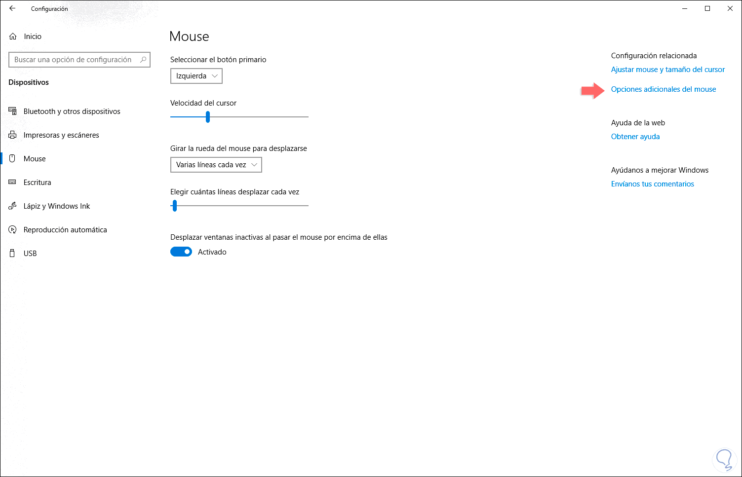
Task: Click the back arrow icon in title bar
Action: point(12,8)
